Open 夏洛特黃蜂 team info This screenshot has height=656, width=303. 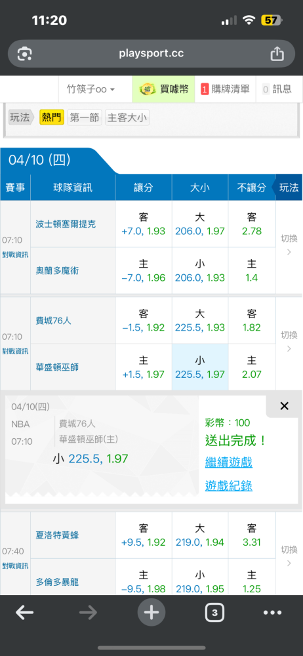point(57,535)
